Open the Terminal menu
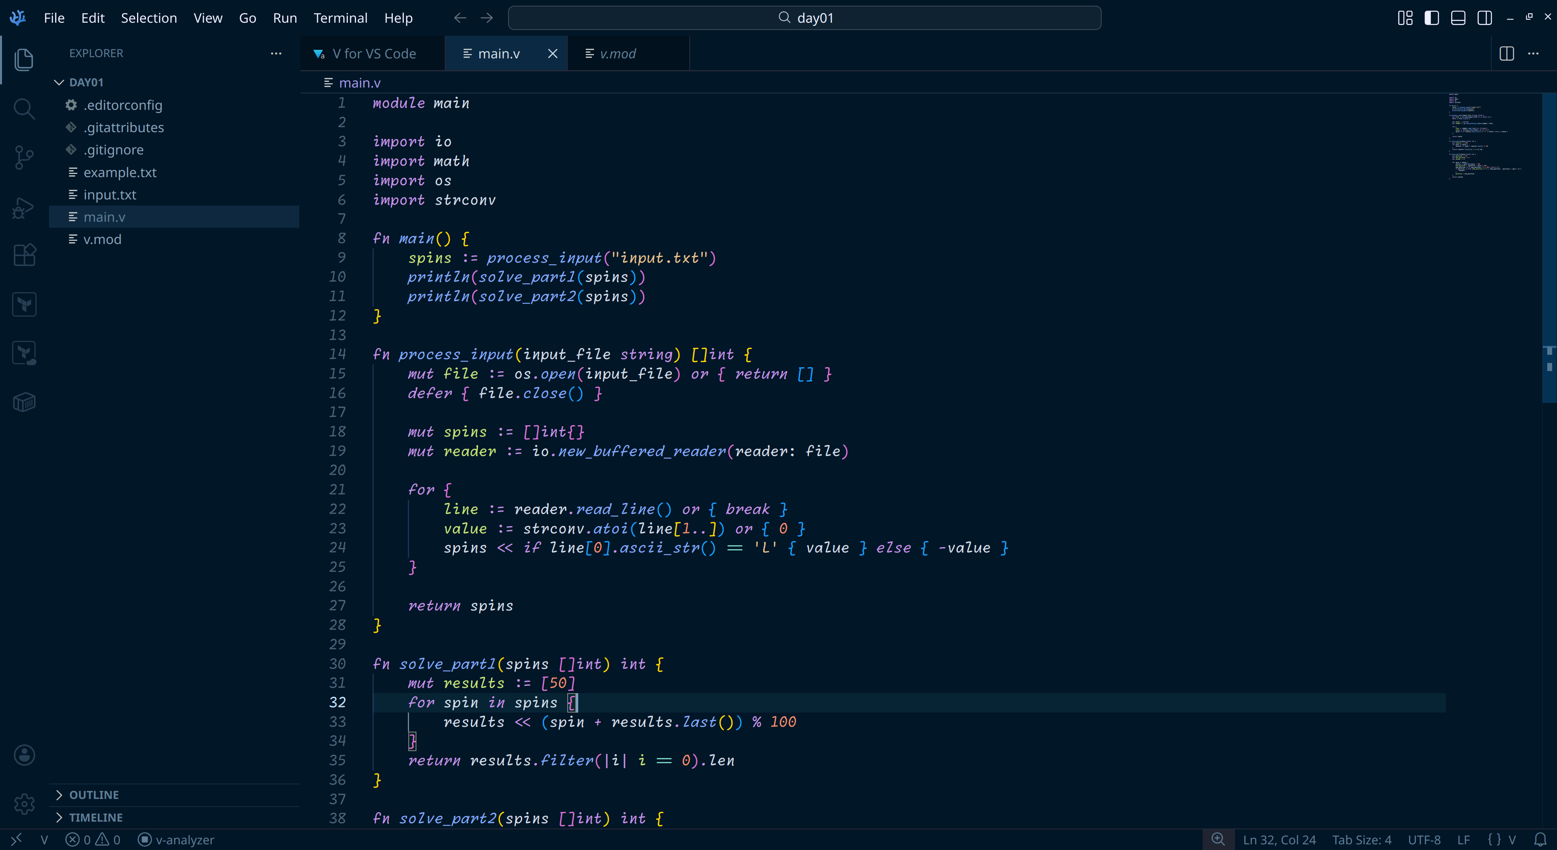The image size is (1557, 850). (x=340, y=18)
